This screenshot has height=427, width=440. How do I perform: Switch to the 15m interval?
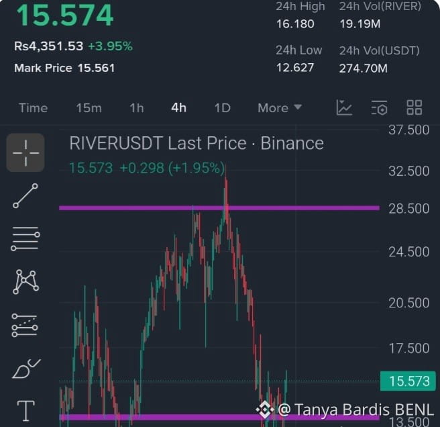tap(89, 108)
